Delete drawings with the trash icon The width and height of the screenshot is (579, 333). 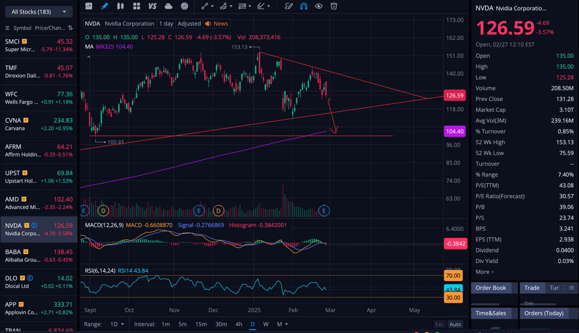pyautogui.click(x=333, y=6)
